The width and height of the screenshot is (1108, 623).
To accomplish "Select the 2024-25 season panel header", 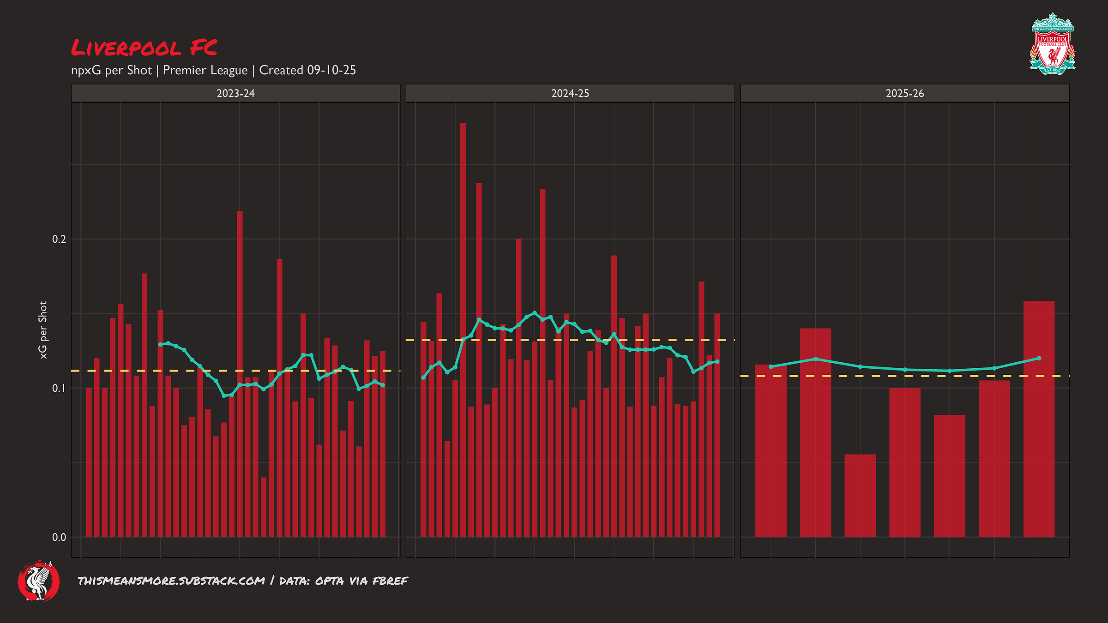I will pos(570,93).
